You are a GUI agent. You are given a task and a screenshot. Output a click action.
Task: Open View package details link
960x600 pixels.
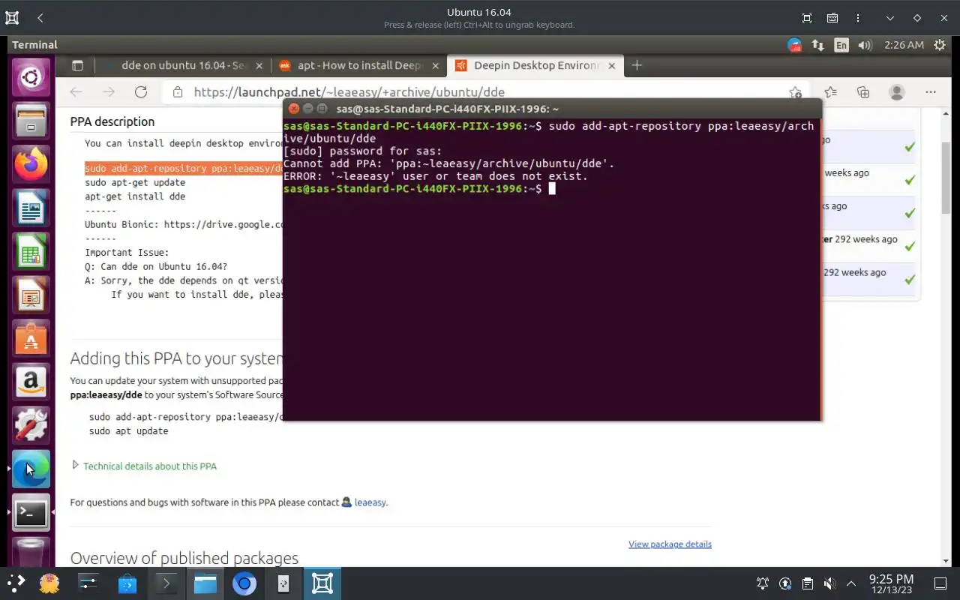point(670,544)
